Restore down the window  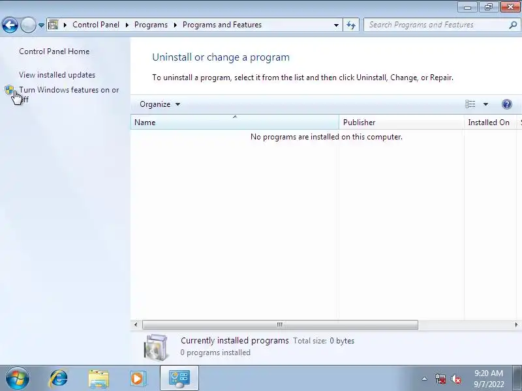point(488,7)
